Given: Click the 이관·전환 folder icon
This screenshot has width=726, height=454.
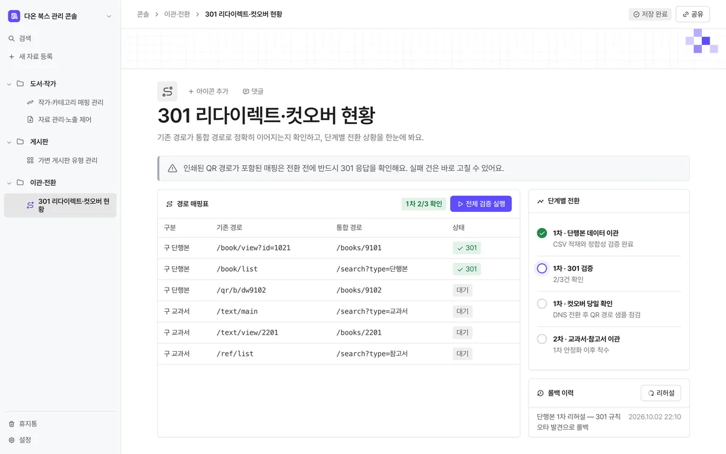Looking at the screenshot, I should 21,182.
